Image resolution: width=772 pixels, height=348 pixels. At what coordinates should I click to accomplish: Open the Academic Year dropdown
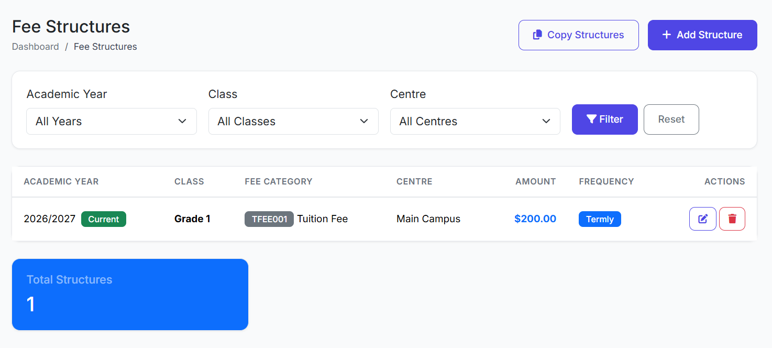point(111,122)
